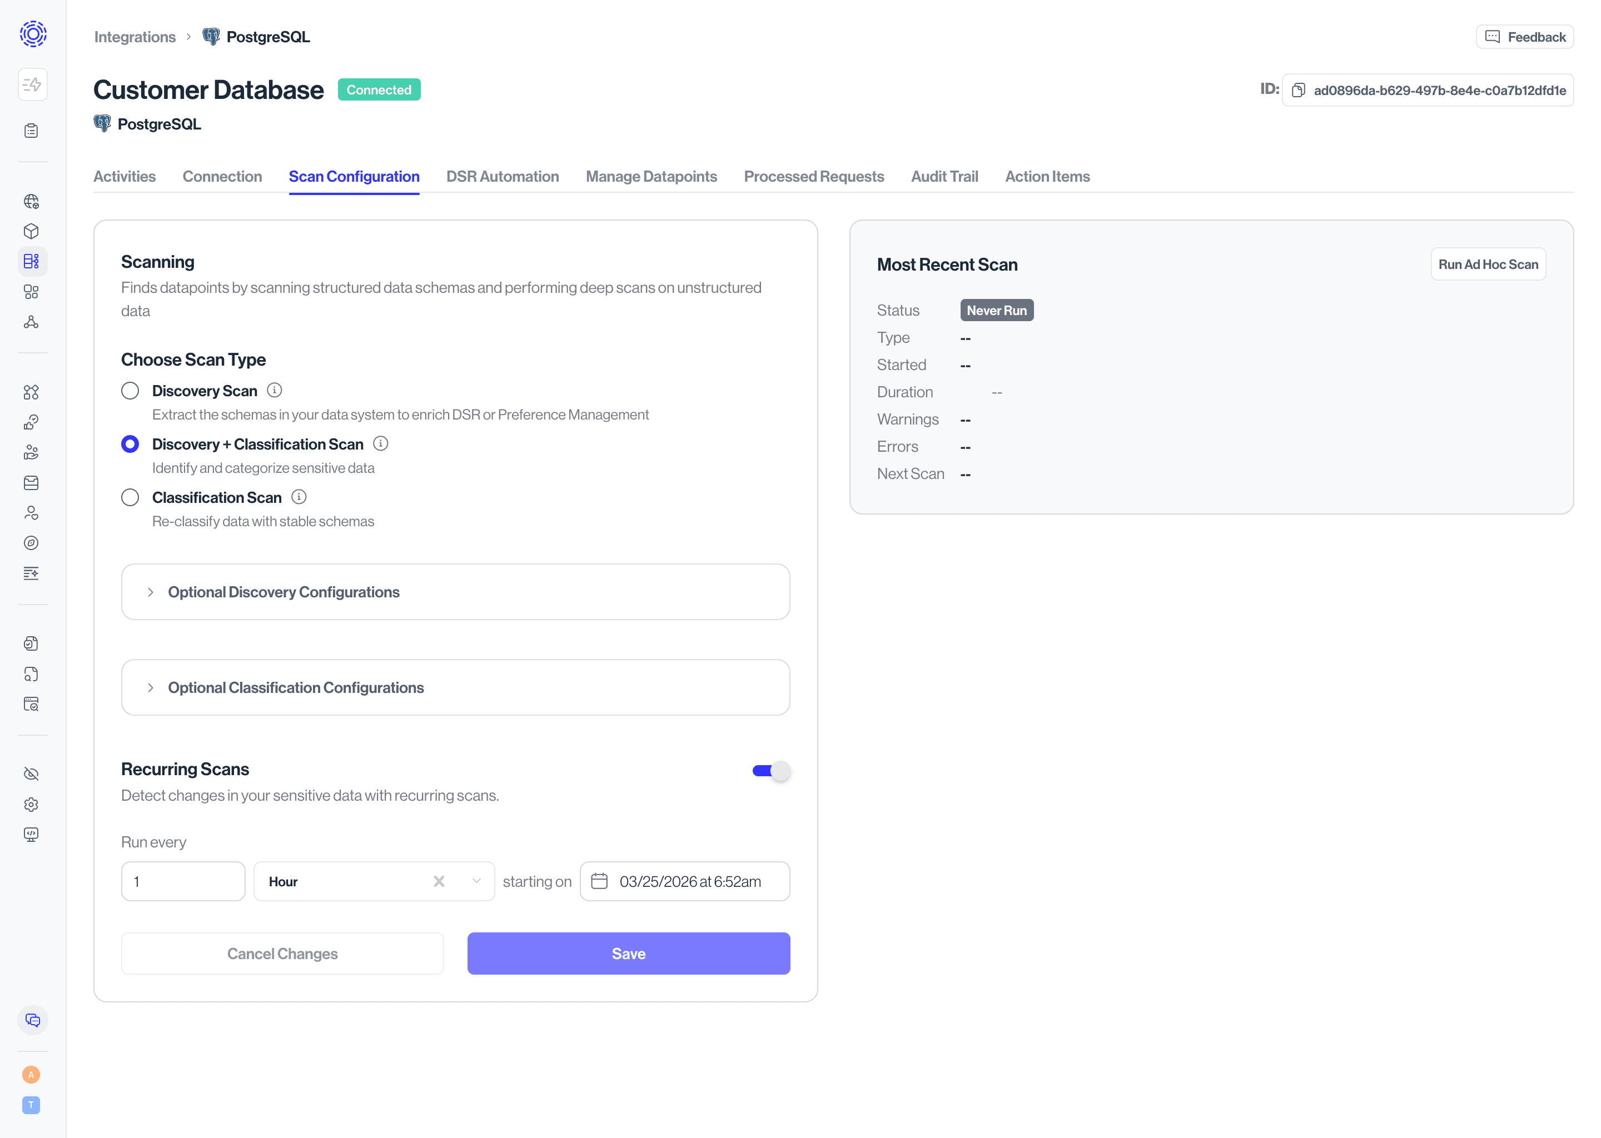Click the globe icon in the sidebar
The height and width of the screenshot is (1138, 1601).
point(31,202)
